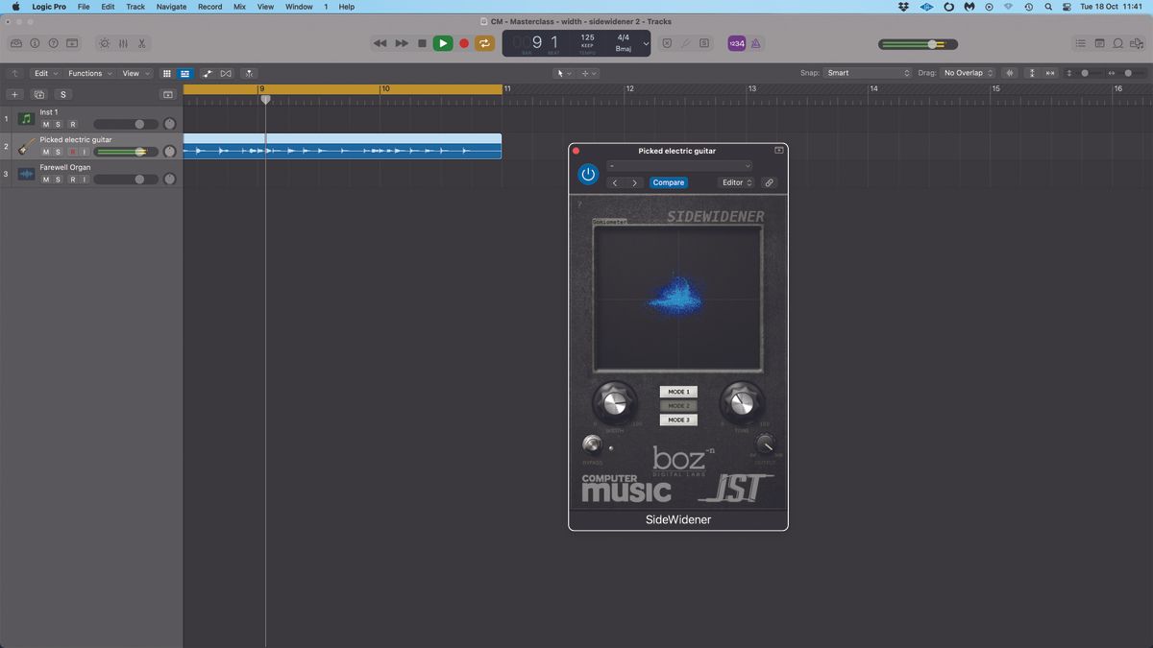Open the Inspector via its toolbar icon

[35, 42]
